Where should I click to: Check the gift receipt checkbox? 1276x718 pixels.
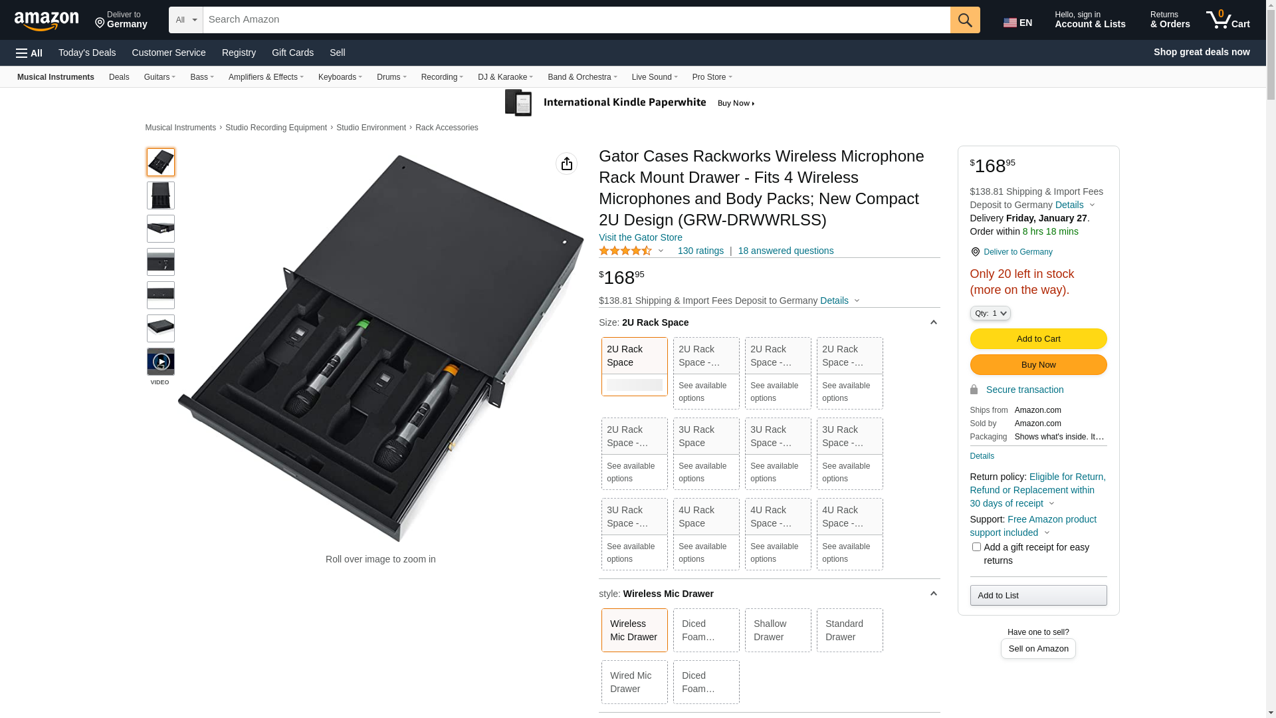(x=976, y=547)
